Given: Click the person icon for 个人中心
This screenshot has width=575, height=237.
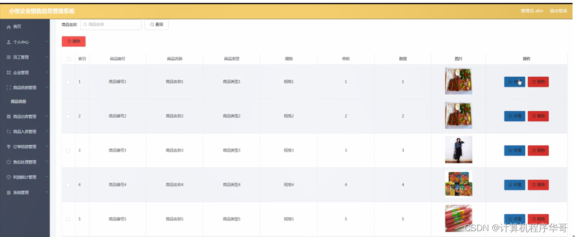Looking at the screenshot, I should coord(9,42).
